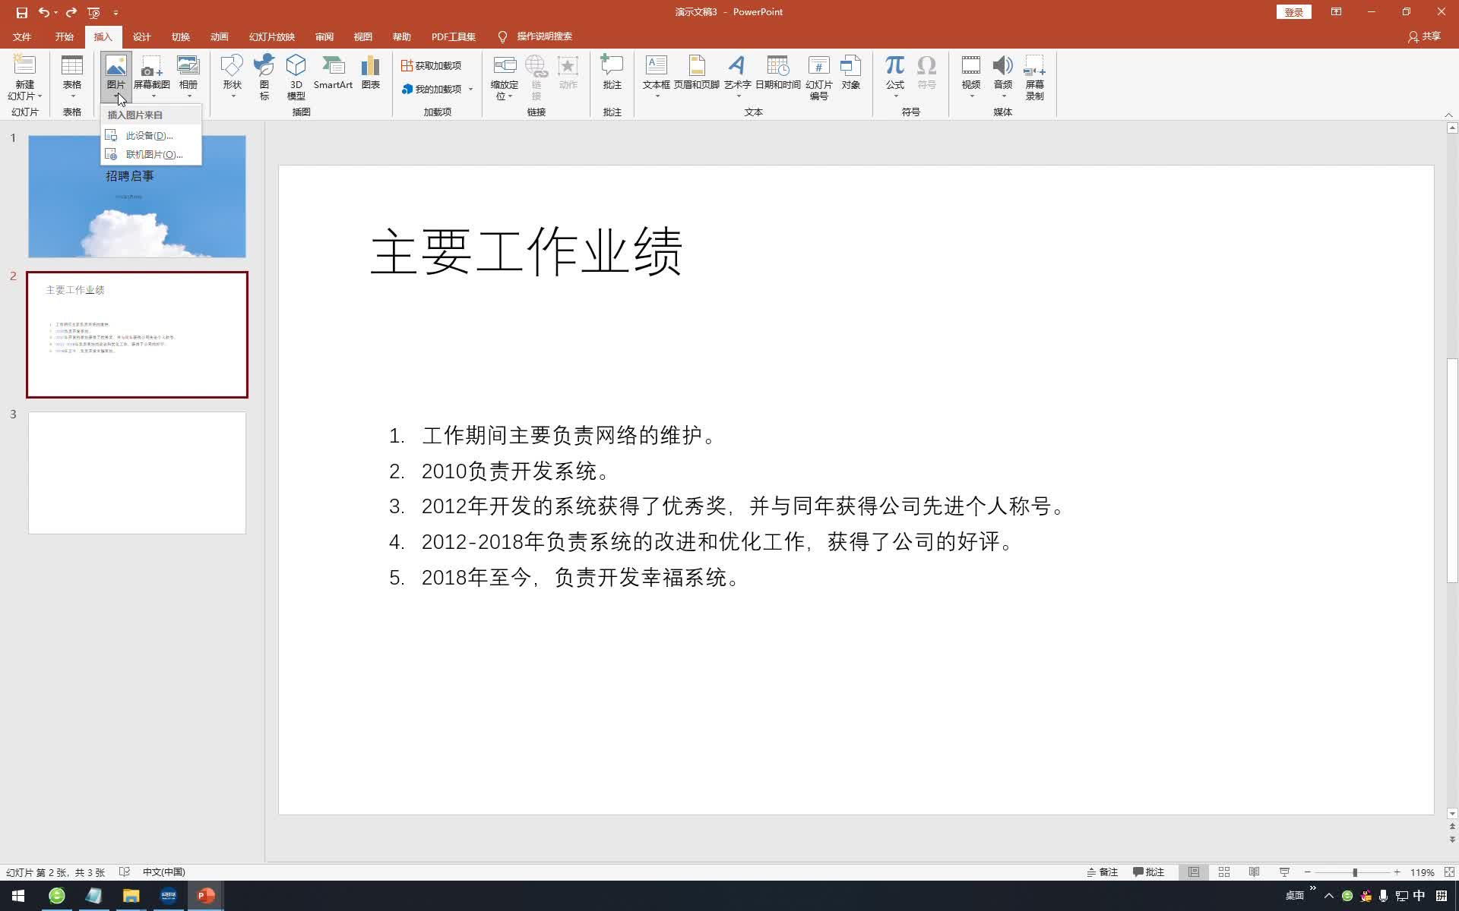Click the language indicator 中文(中国)
Viewport: 1459px width, 911px height.
[x=163, y=872]
